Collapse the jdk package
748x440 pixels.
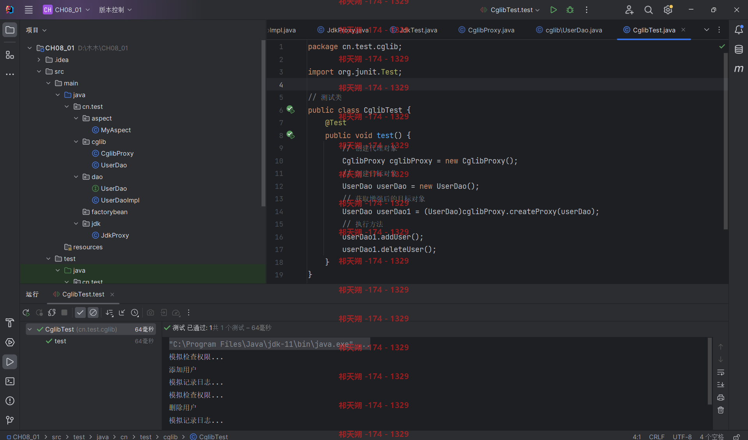76,224
